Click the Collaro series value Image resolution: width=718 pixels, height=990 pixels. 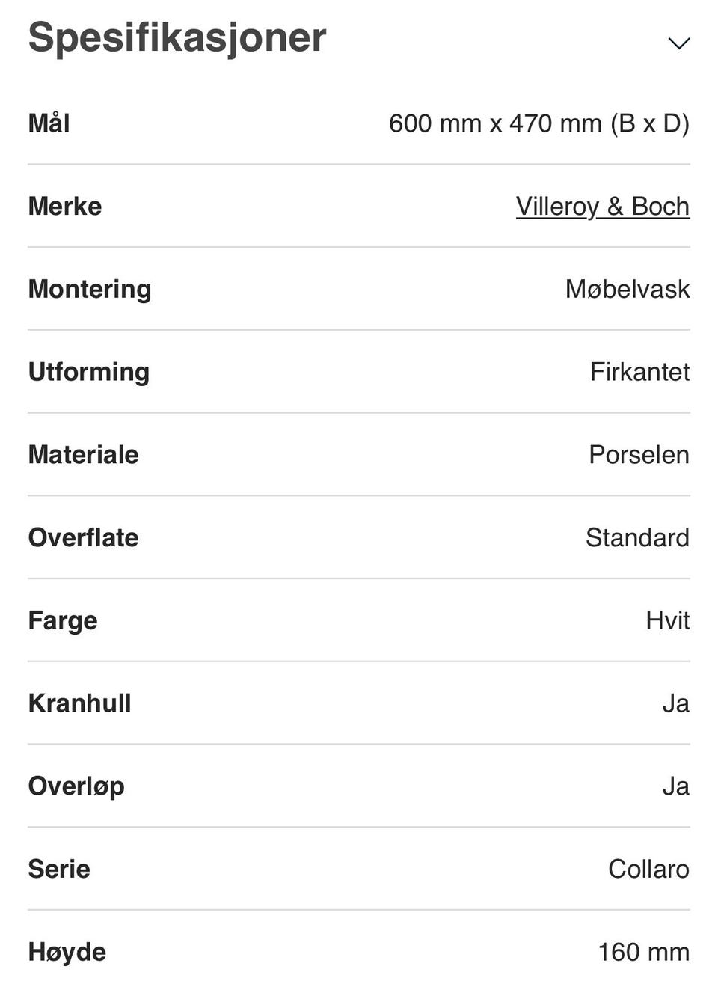(648, 870)
